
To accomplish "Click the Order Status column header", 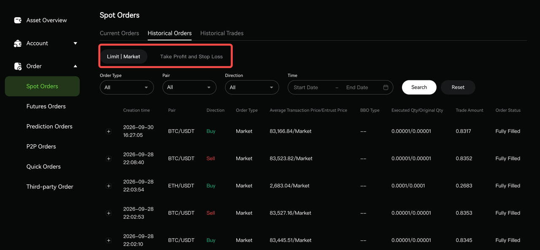I will tap(508, 110).
